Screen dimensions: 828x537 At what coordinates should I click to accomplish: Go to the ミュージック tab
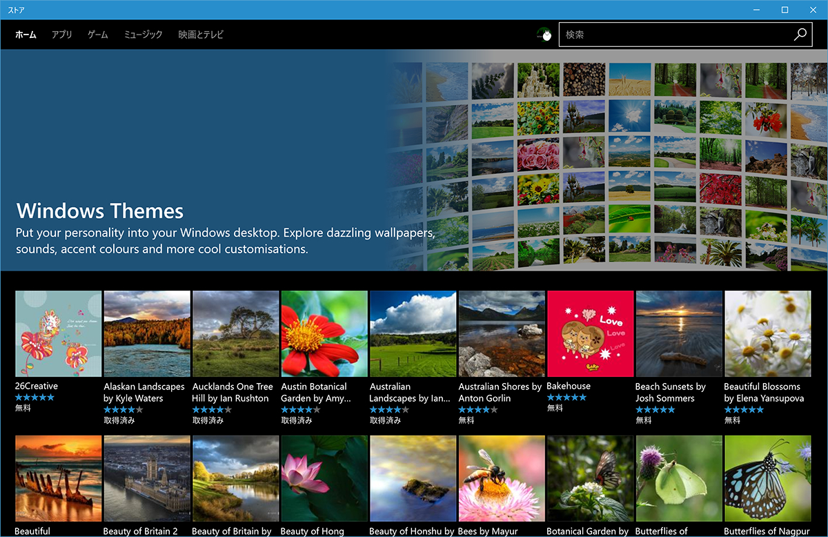pos(144,35)
